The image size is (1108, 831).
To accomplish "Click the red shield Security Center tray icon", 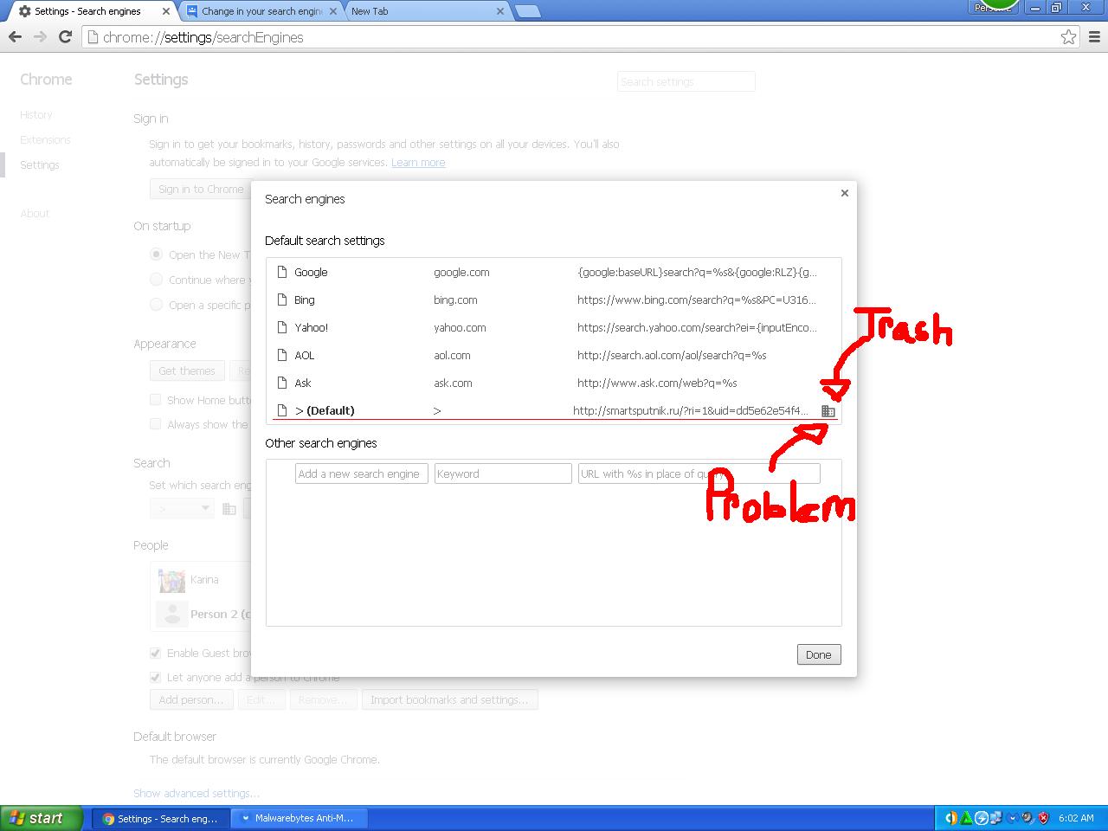I will 1043,818.
